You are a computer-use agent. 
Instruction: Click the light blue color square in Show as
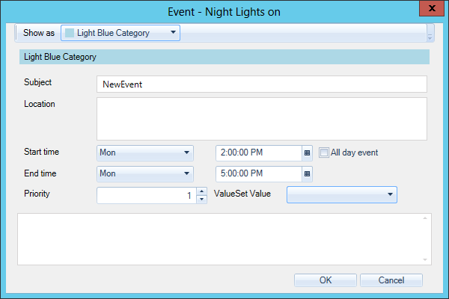pyautogui.click(x=70, y=34)
